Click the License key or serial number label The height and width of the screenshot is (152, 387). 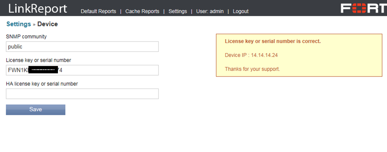[x=38, y=60]
